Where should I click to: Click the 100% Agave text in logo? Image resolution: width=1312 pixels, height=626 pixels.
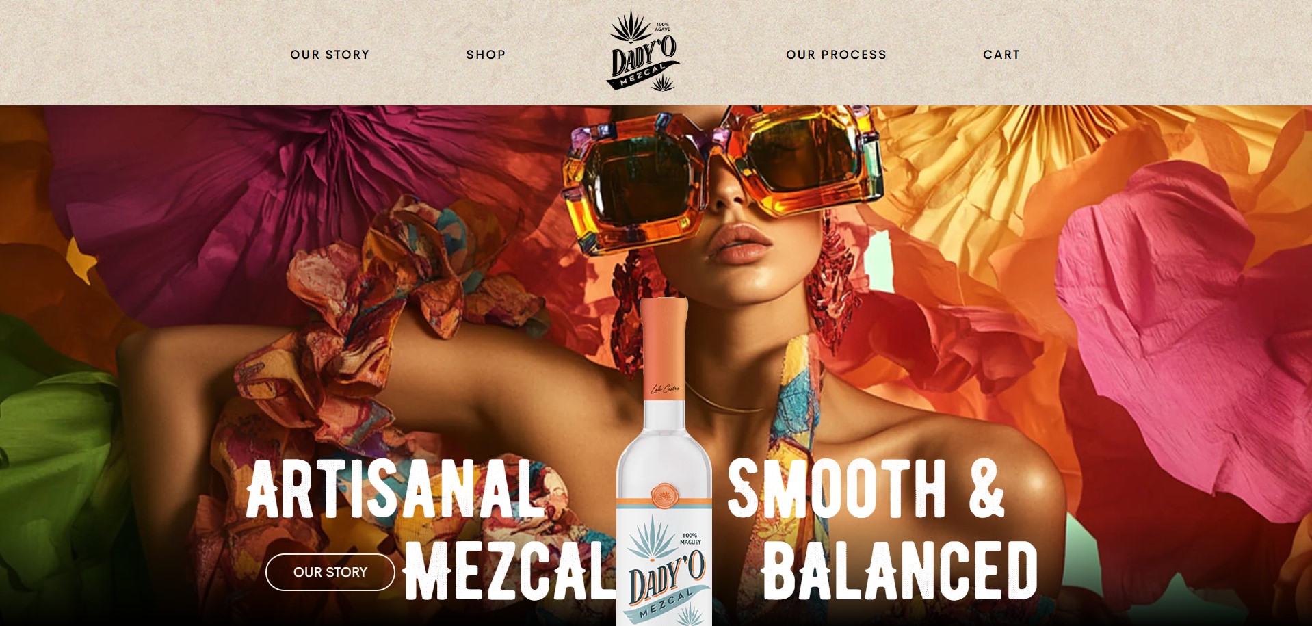point(663,27)
